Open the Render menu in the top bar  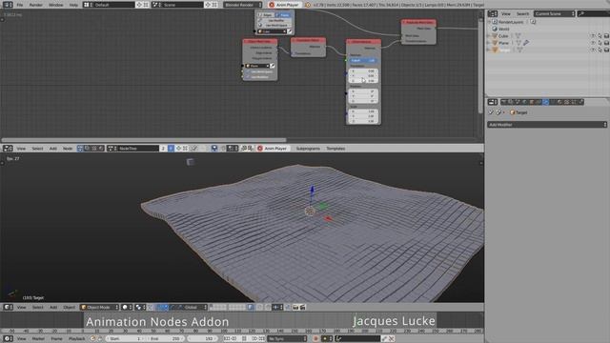pos(36,5)
